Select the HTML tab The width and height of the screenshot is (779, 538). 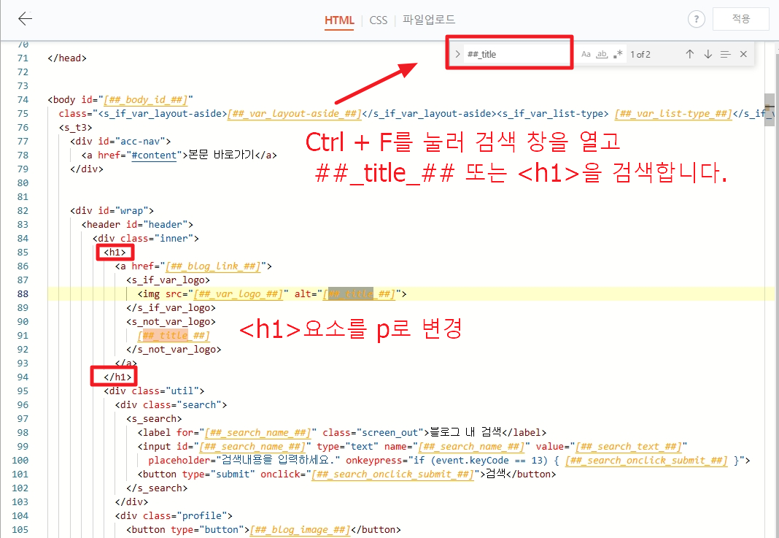point(338,20)
